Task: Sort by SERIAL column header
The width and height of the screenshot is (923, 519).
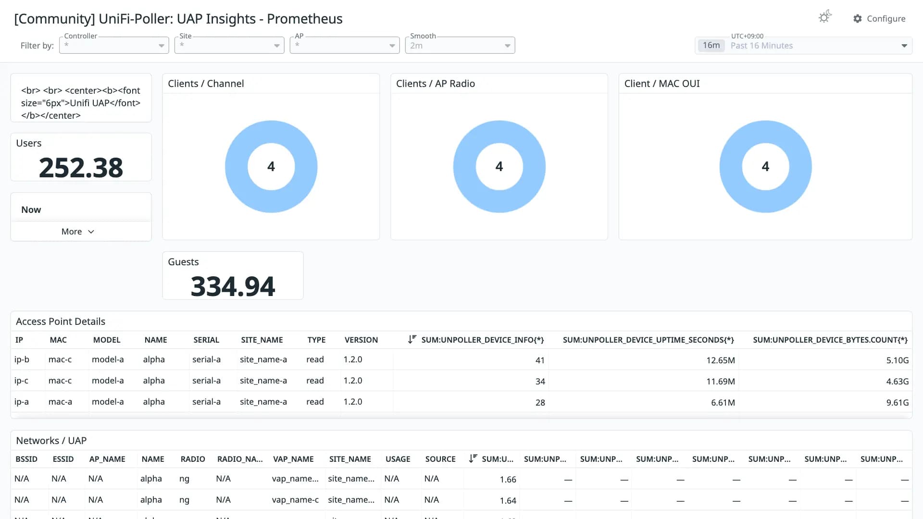Action: coord(206,340)
